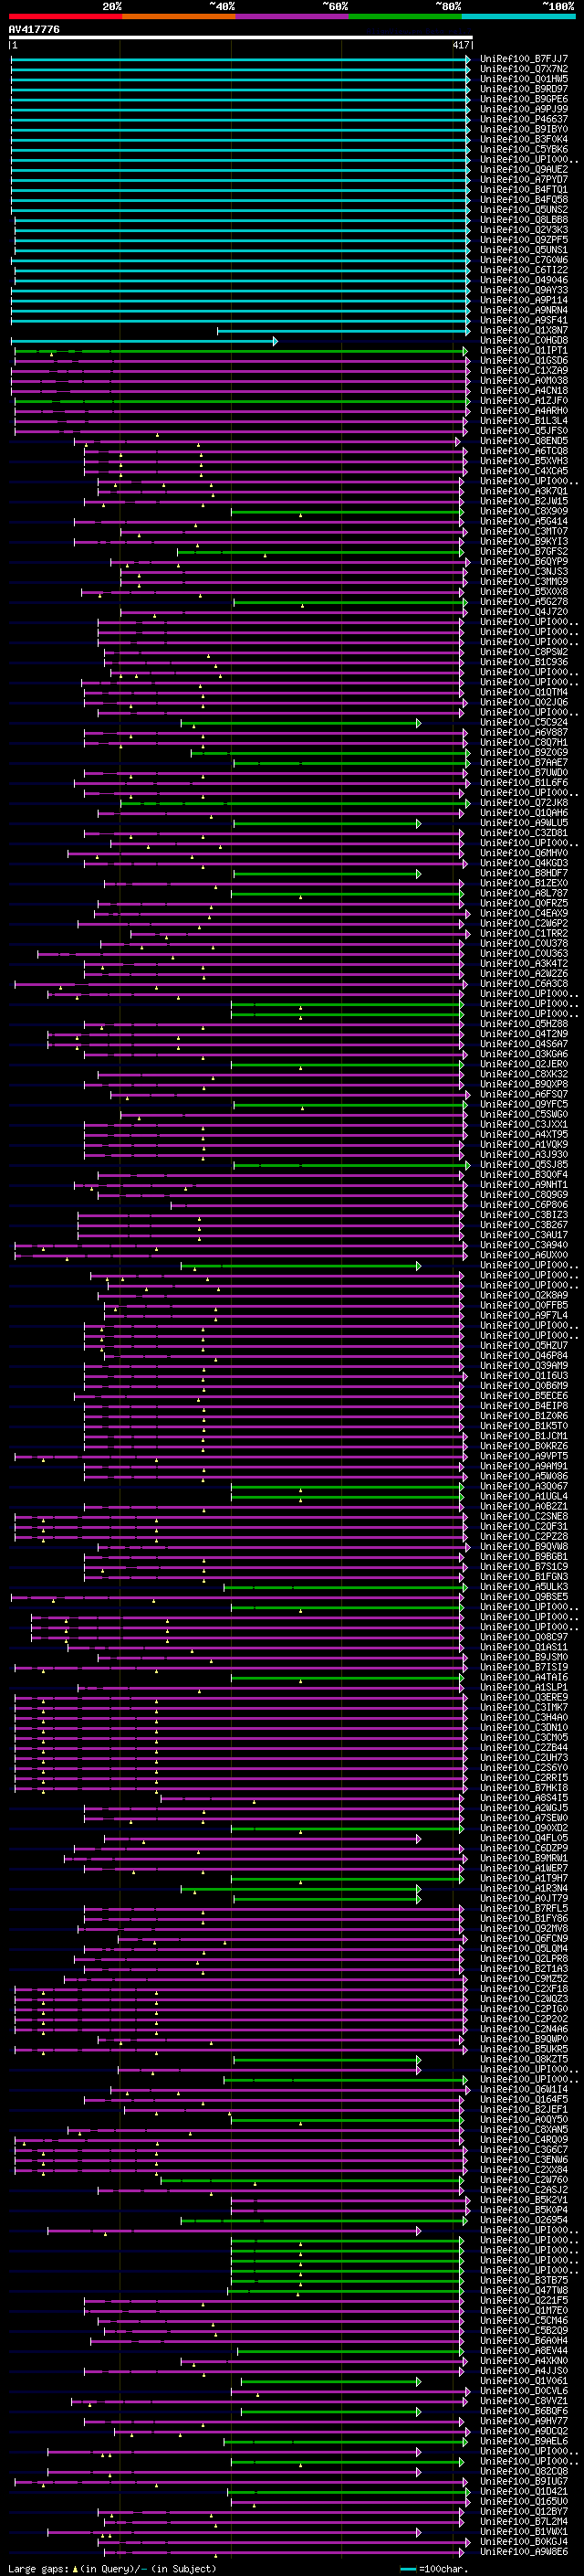Select the UniRef100_B9GPE6 label
This screenshot has height=2576, width=584.
click(x=523, y=99)
